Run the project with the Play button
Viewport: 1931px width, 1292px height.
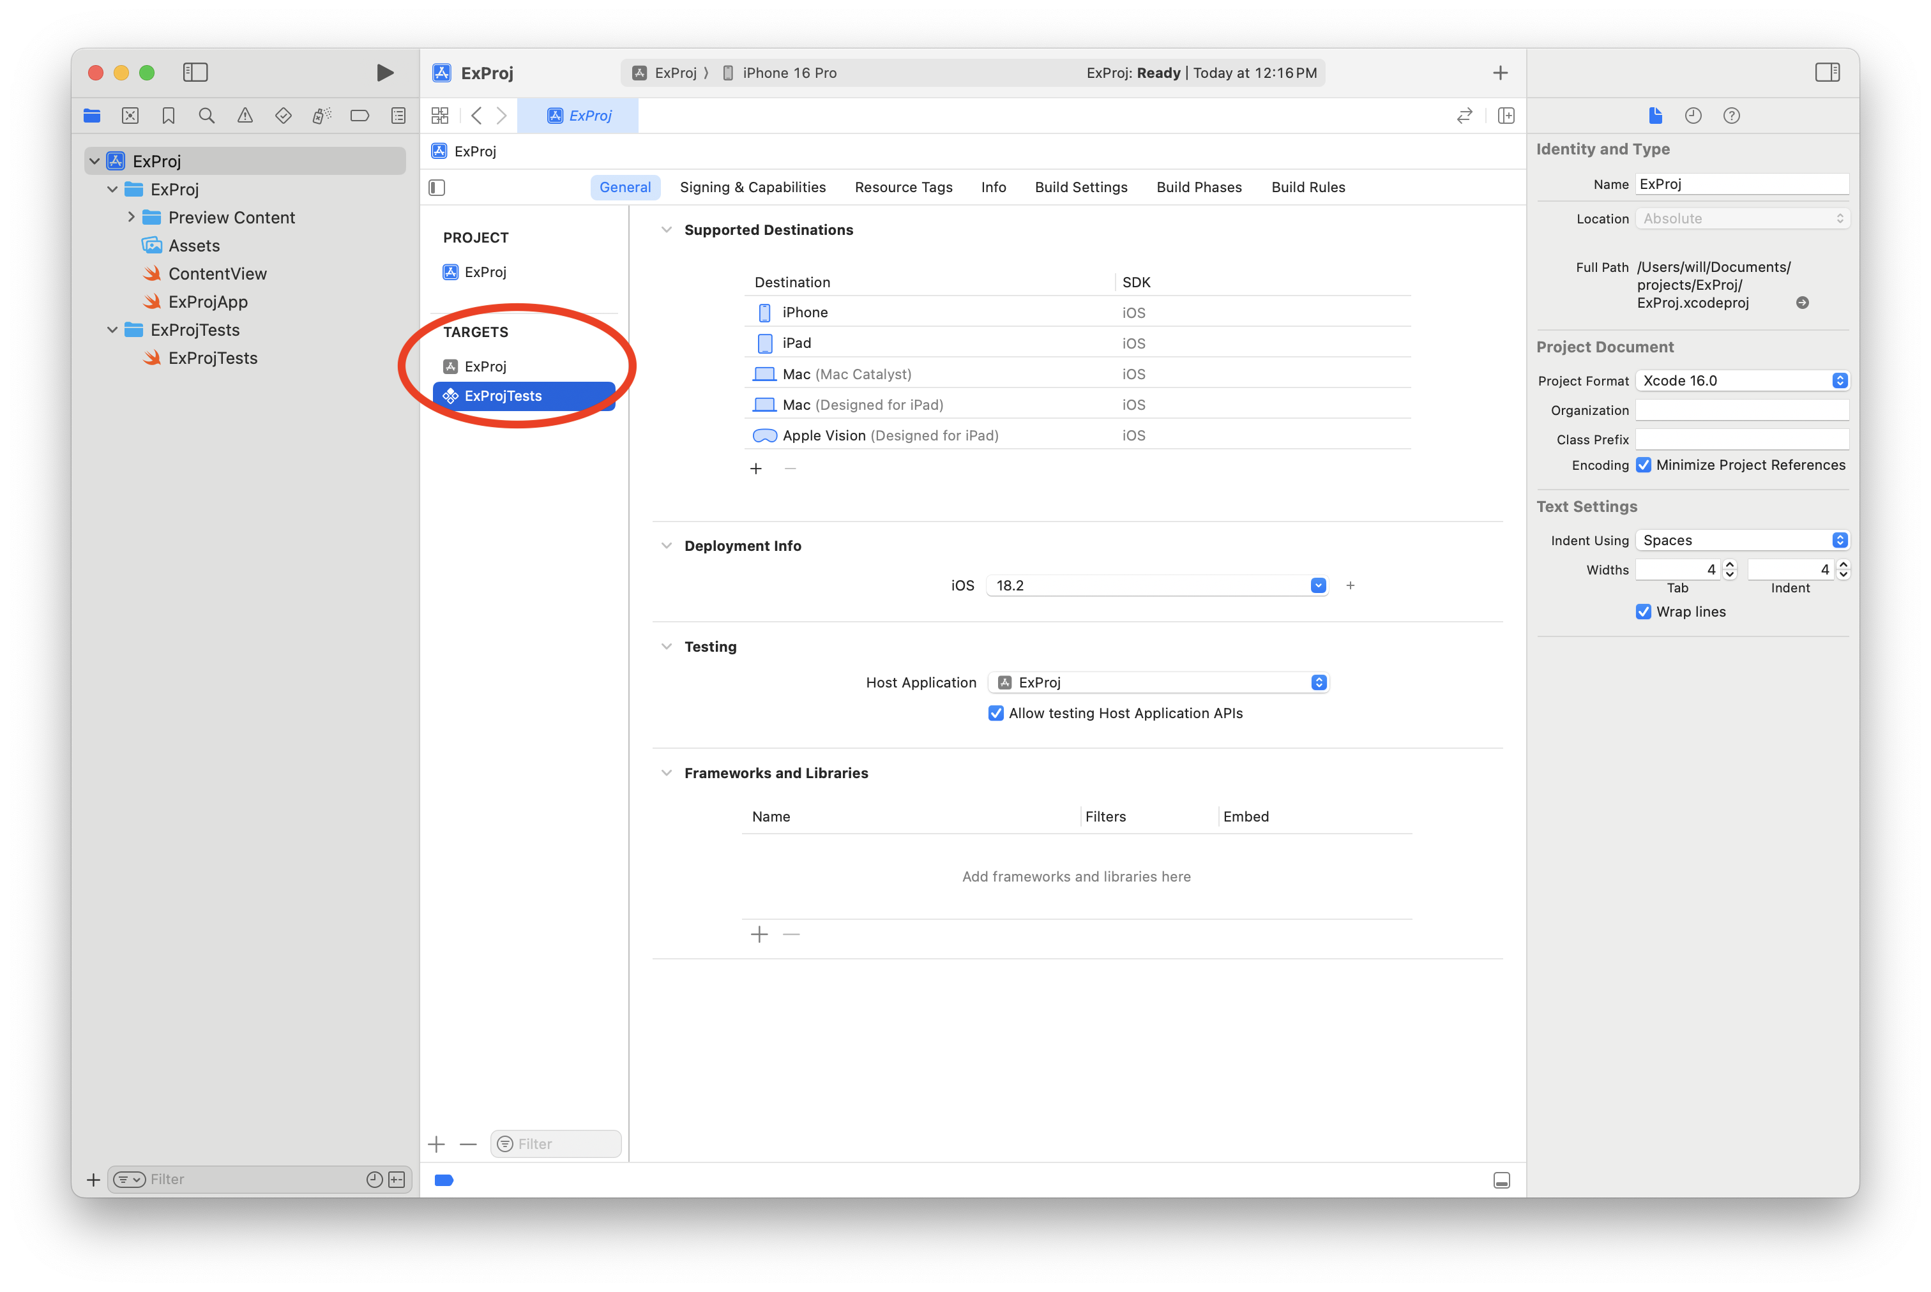point(384,73)
